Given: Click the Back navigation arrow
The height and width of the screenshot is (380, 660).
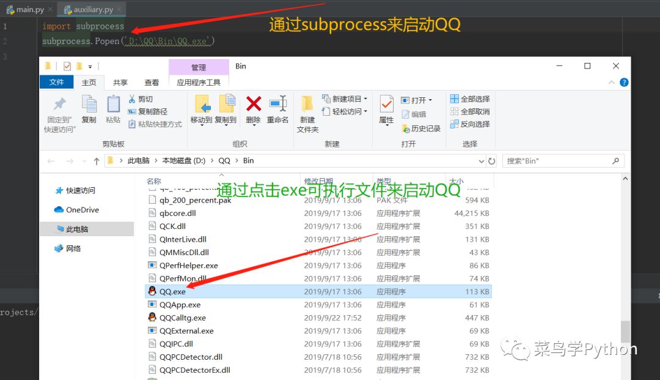Looking at the screenshot, I should [51, 161].
